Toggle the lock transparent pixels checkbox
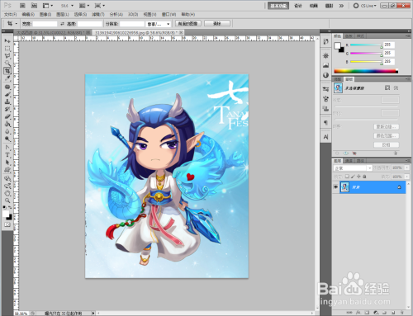The height and width of the screenshot is (316, 413). point(348,177)
